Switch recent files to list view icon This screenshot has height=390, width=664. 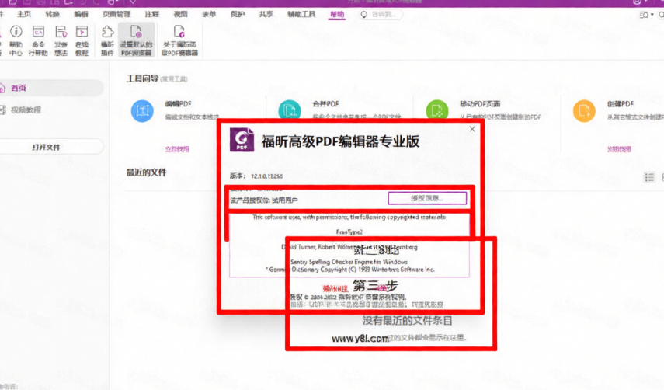[x=649, y=177]
